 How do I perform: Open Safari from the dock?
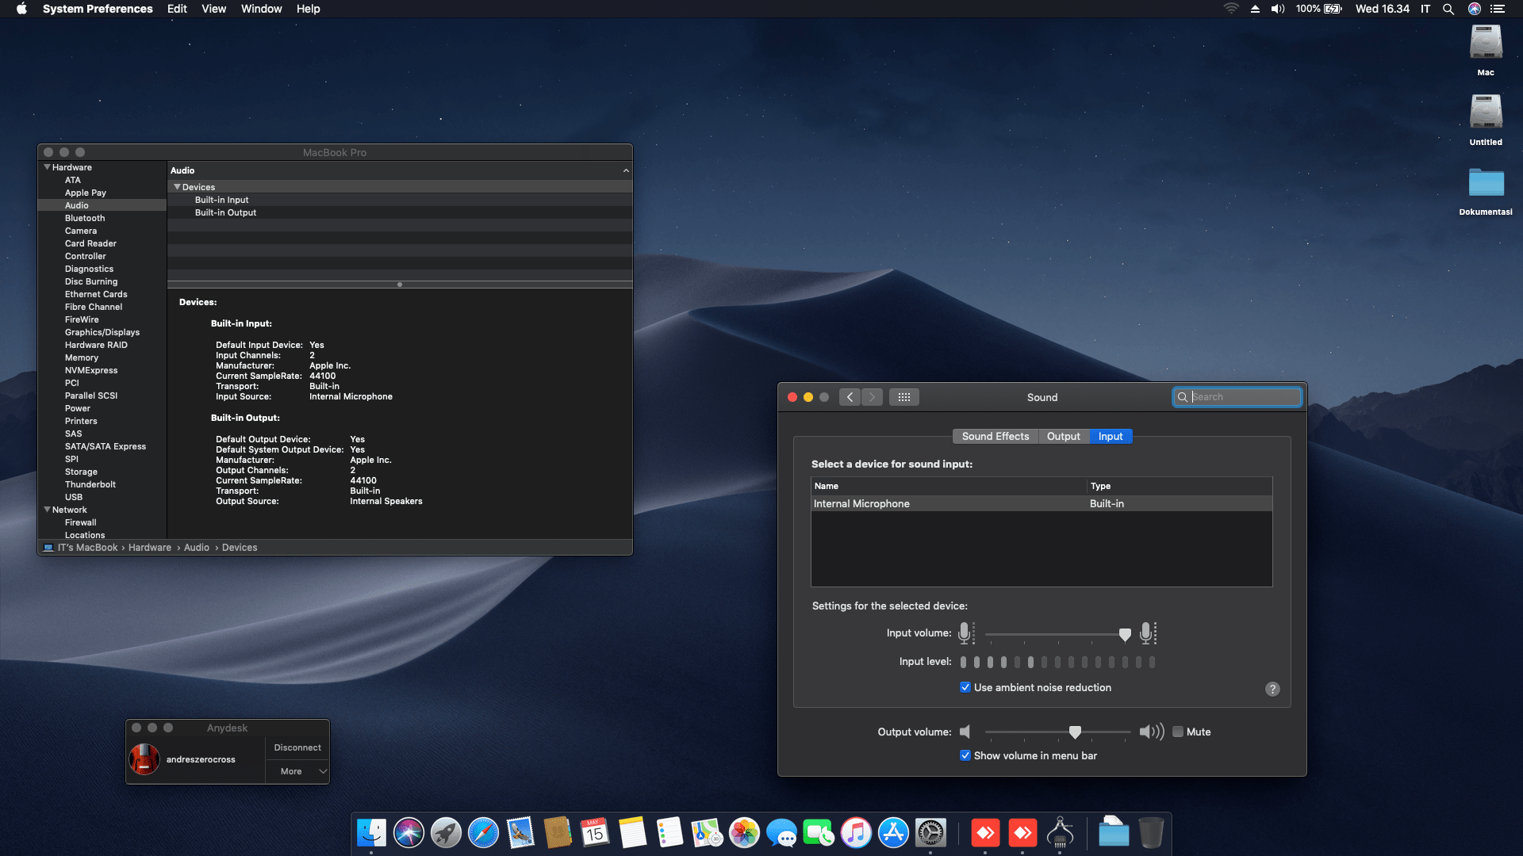pyautogui.click(x=483, y=833)
